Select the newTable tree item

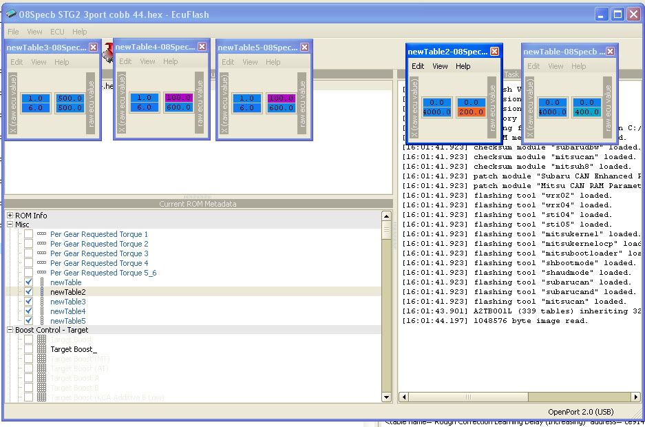point(66,282)
